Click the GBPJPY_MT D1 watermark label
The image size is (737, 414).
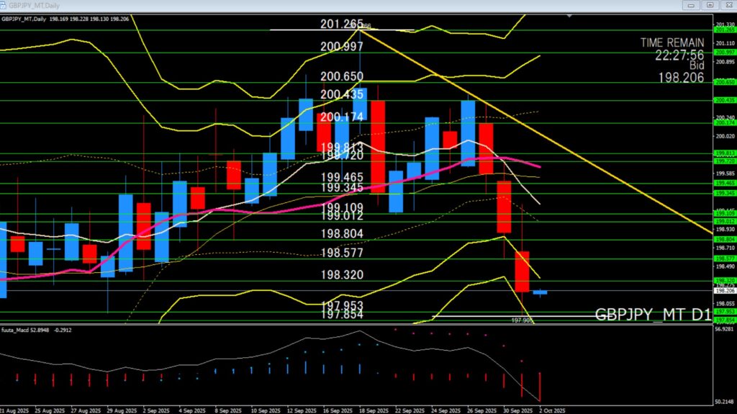[x=653, y=315]
